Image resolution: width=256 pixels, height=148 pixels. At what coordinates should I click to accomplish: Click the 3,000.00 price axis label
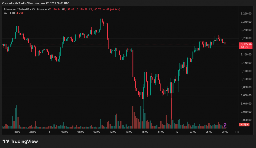coord(246,120)
